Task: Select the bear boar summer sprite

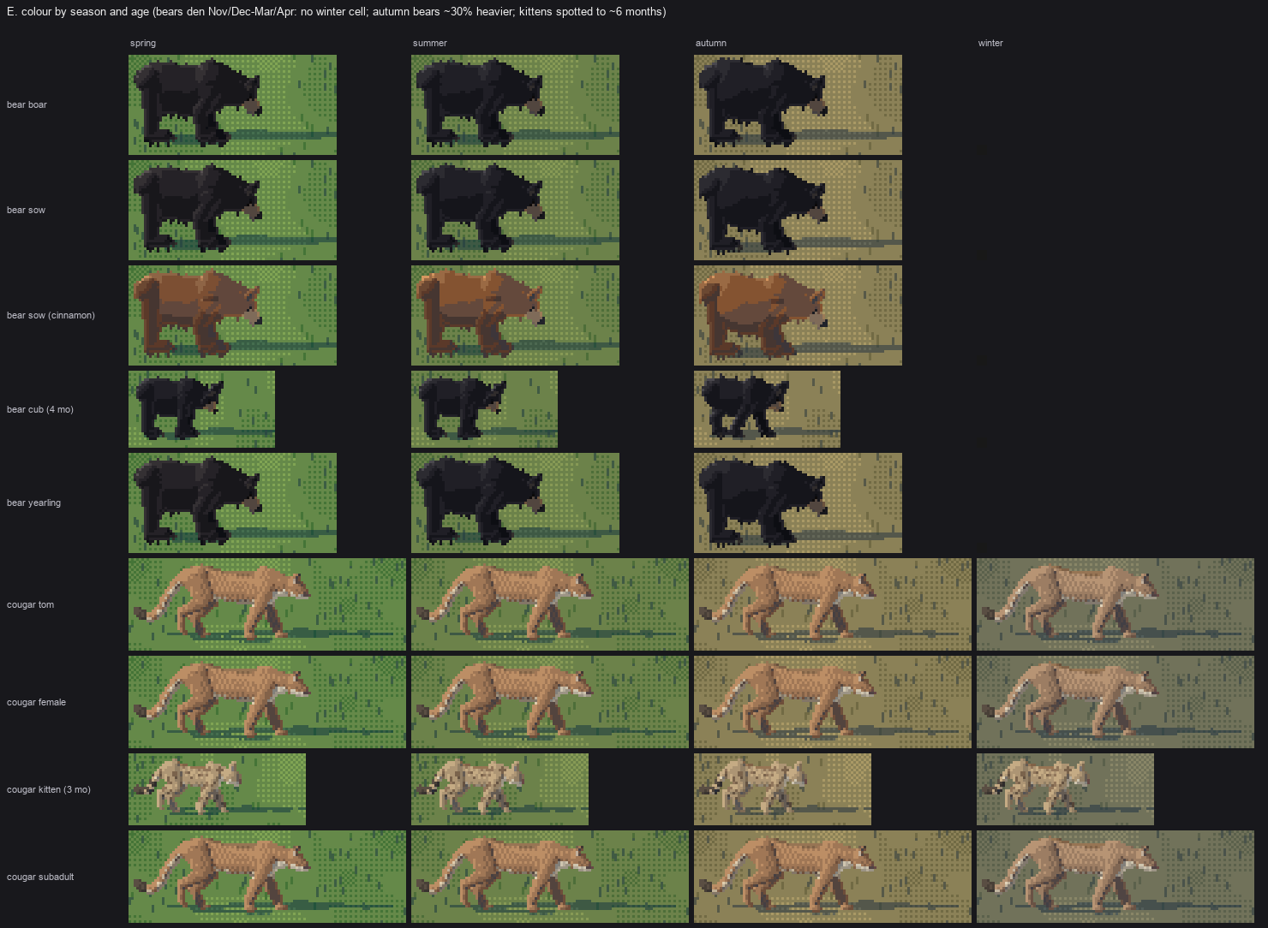Action: 515,104
